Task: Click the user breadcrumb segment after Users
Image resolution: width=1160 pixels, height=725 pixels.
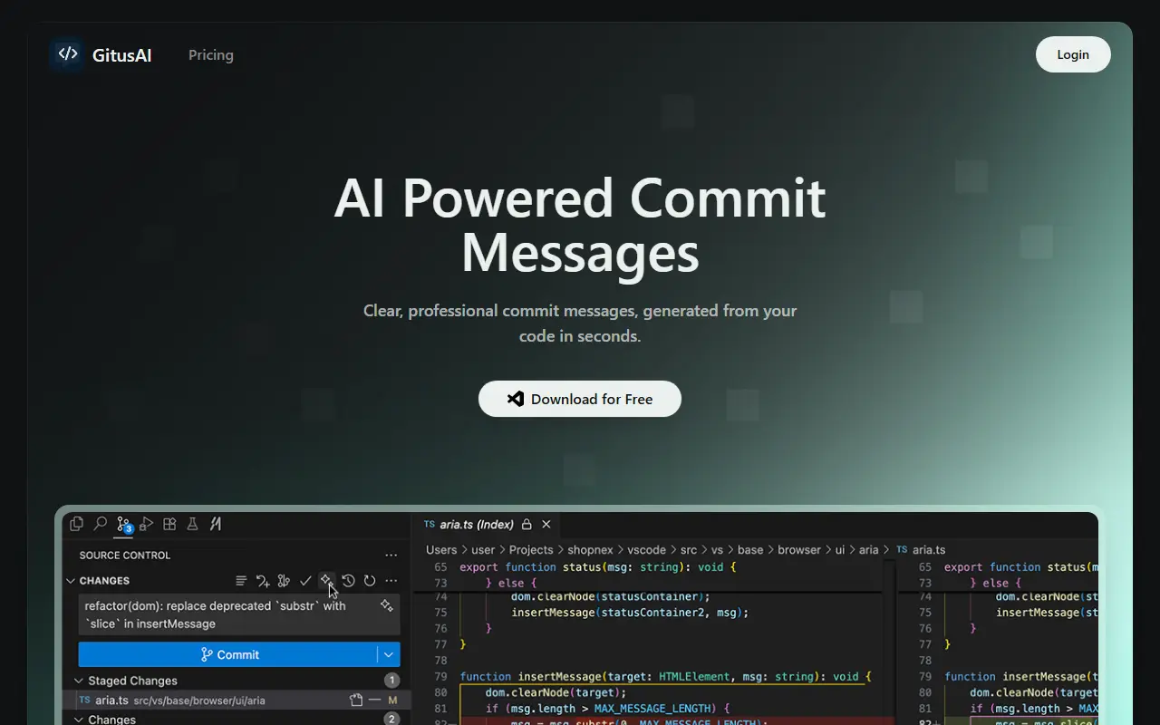Action: coord(483,550)
